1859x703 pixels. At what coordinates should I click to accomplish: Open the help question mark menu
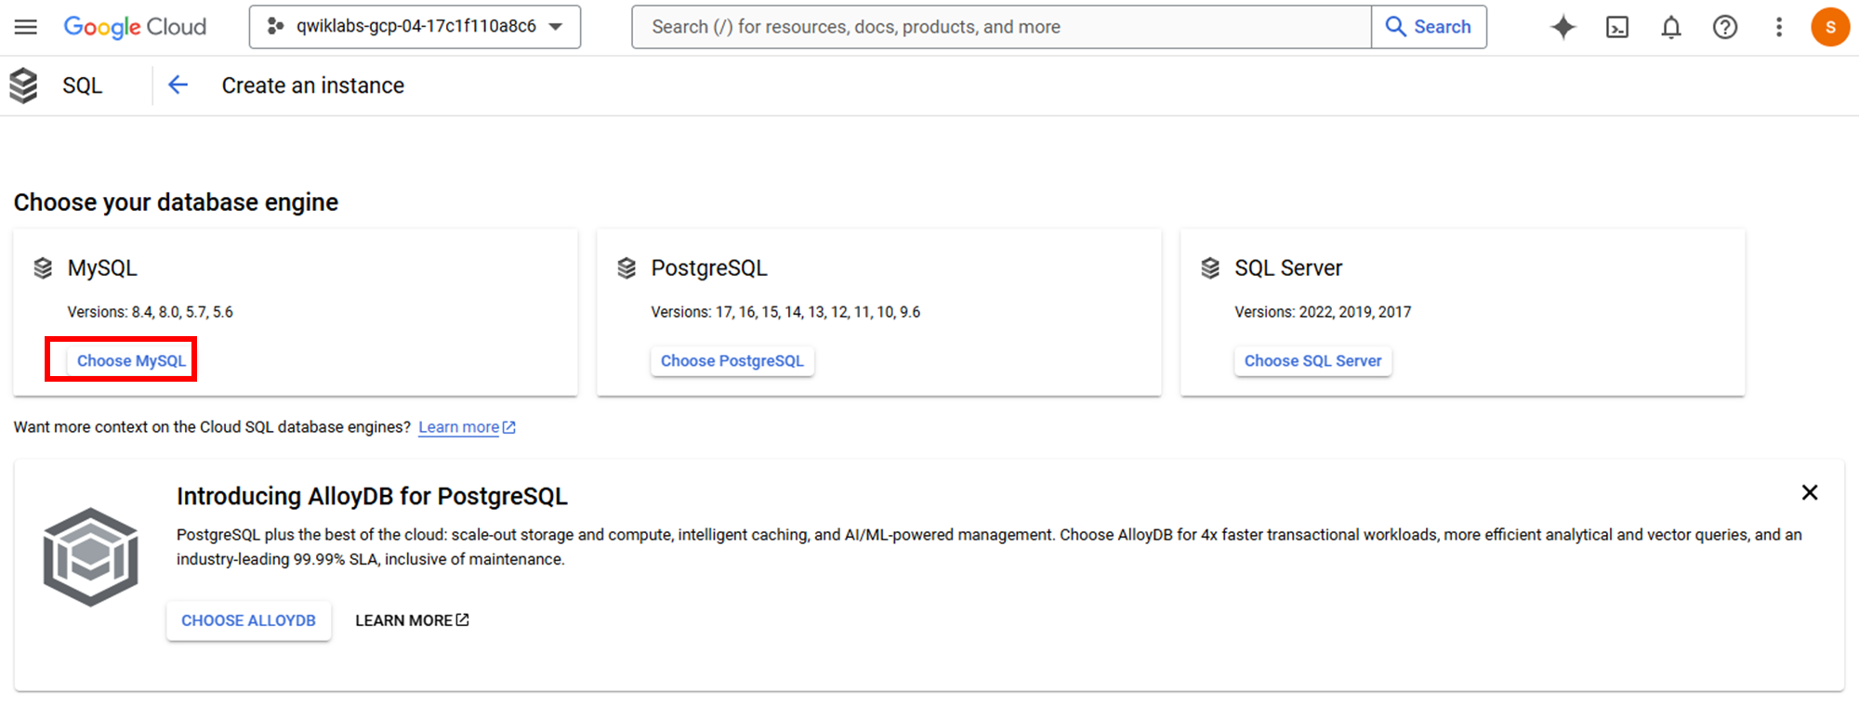(1725, 27)
